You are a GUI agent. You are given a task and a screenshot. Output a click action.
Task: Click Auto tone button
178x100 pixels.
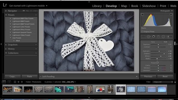[x=165, y=42]
